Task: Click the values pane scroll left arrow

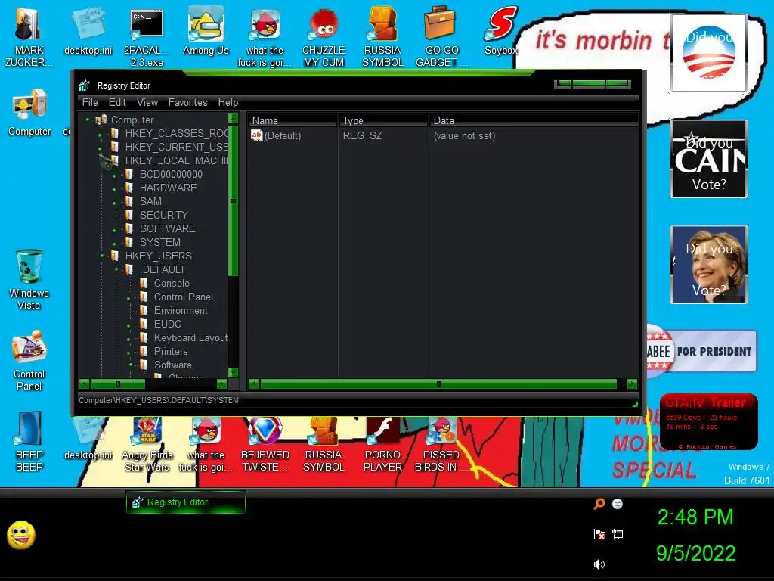Action: [x=253, y=384]
